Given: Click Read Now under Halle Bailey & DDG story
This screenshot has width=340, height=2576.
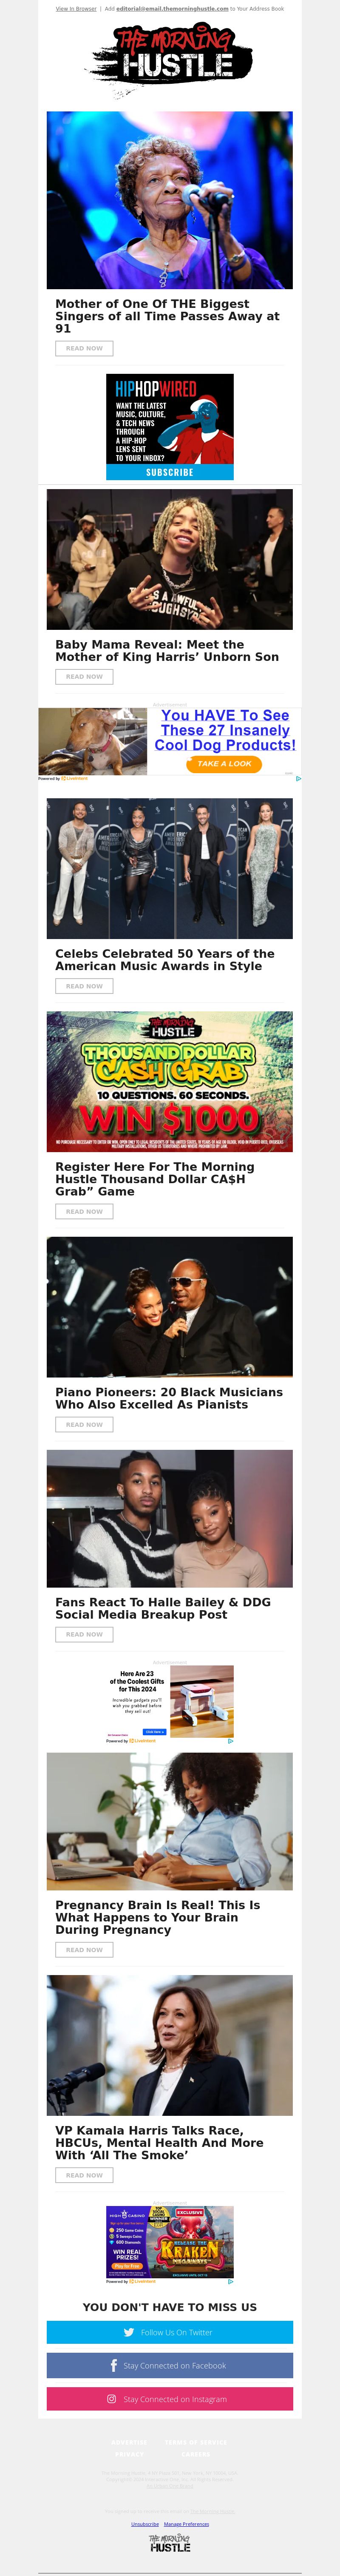Looking at the screenshot, I should click(84, 1634).
